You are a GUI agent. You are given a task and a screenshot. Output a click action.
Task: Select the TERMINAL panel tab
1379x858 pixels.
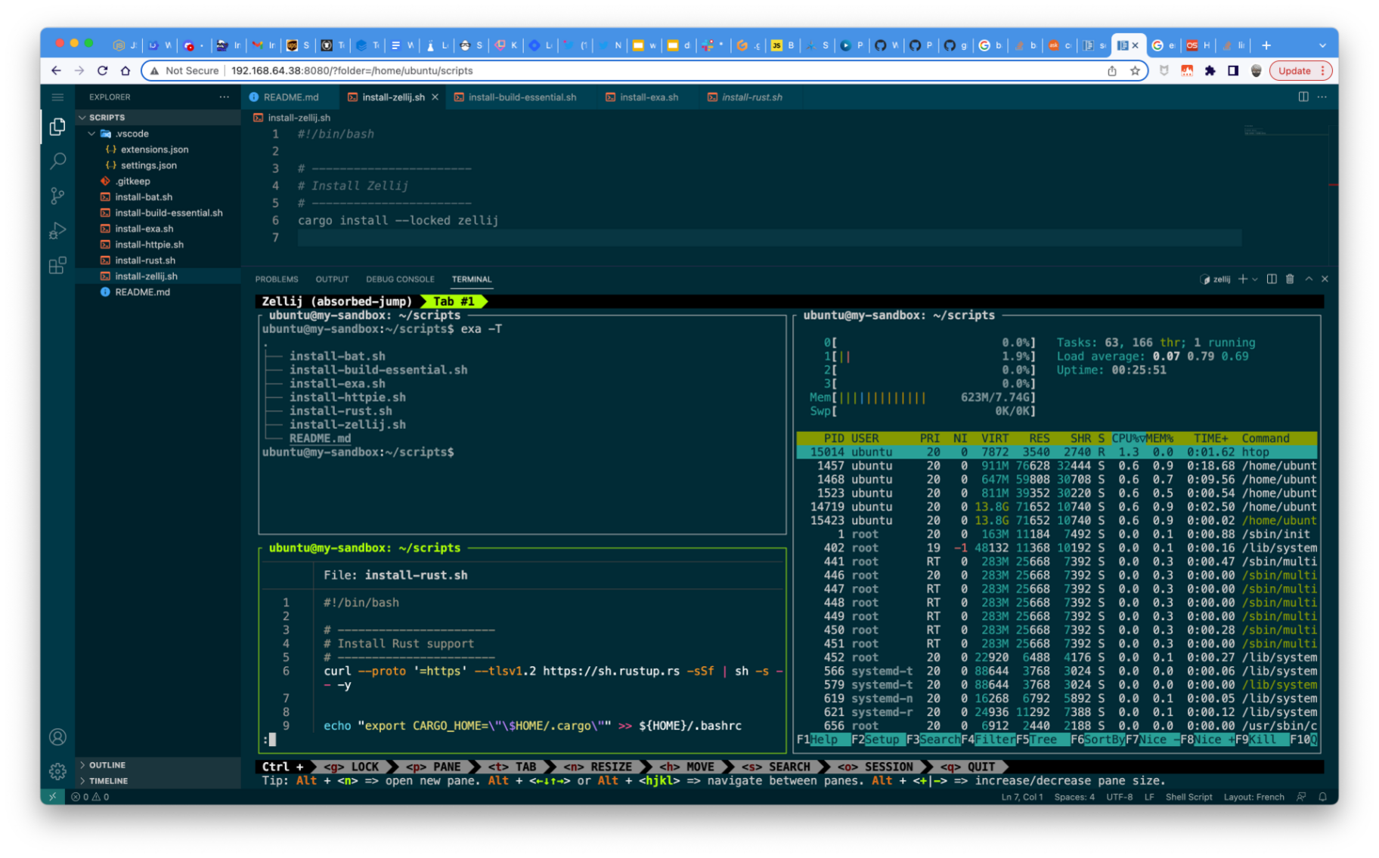click(472, 279)
